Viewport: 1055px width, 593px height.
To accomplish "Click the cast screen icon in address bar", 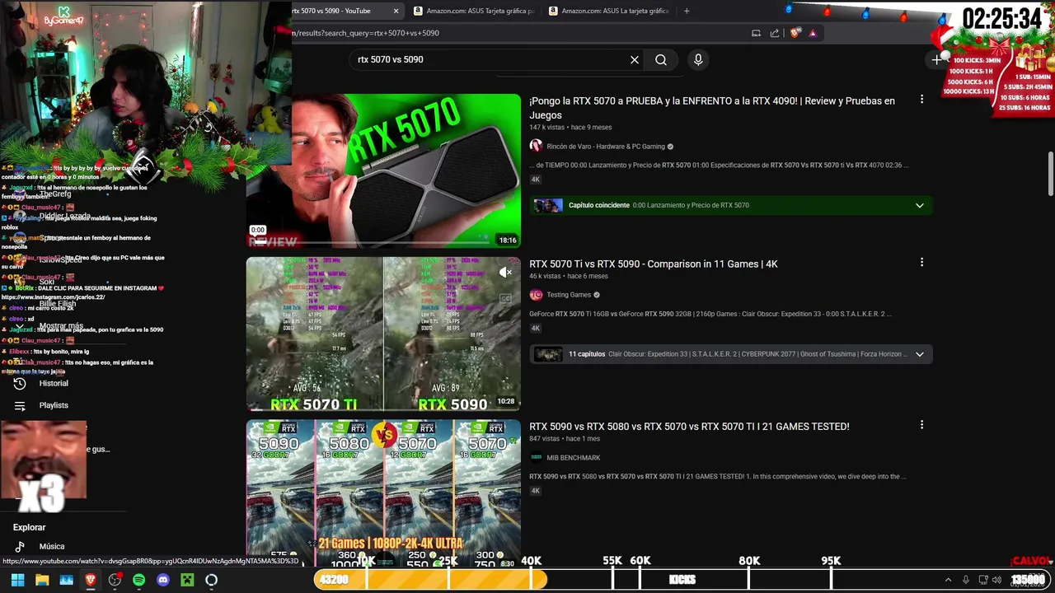I will (756, 33).
